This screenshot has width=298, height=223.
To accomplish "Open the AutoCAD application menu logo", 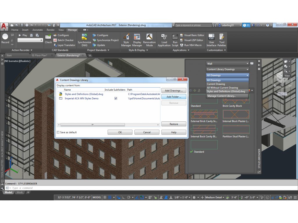I will (x=4, y=26).
